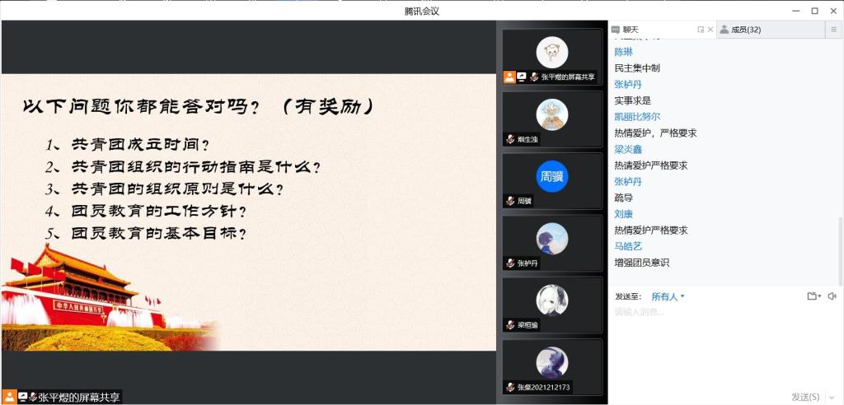Image resolution: width=844 pixels, height=405 pixels.
Task: Open the side panel hamburger menu
Action: tap(833, 30)
